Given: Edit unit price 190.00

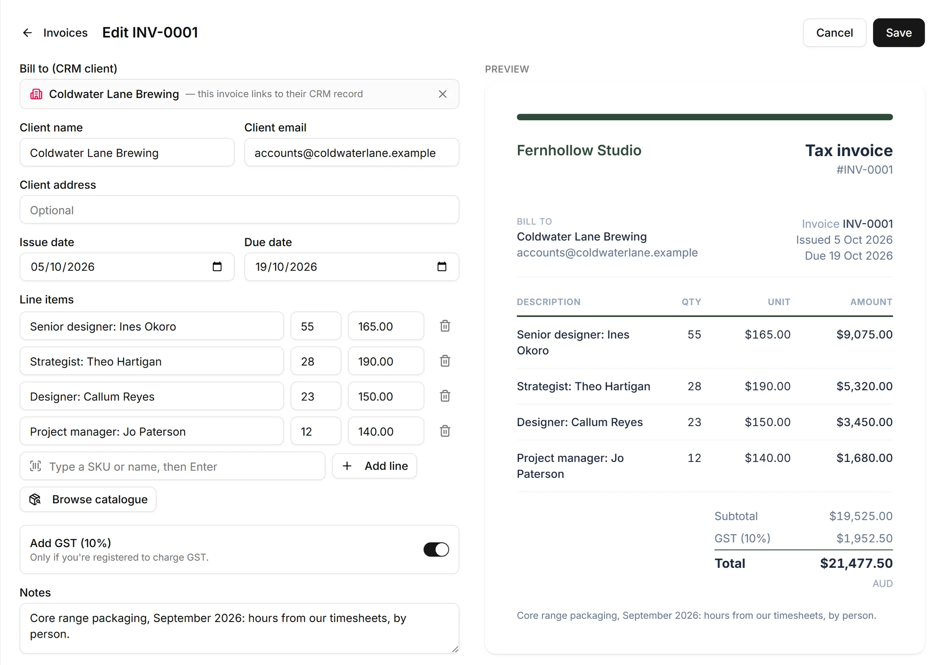Looking at the screenshot, I should point(386,361).
